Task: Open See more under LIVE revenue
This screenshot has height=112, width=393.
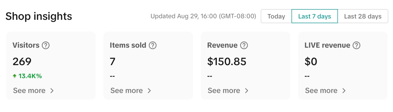Action: [x=321, y=90]
